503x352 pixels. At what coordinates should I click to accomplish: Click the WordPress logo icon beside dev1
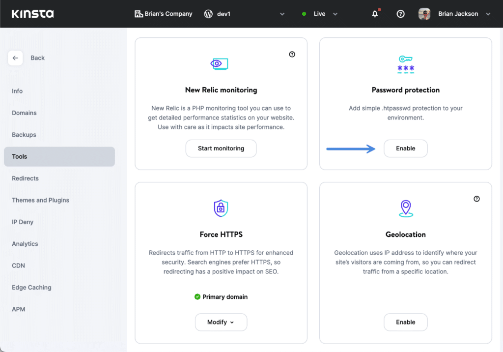[x=208, y=14]
